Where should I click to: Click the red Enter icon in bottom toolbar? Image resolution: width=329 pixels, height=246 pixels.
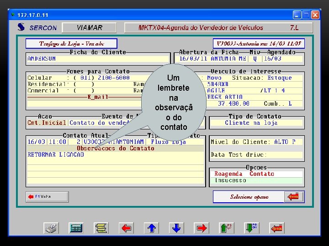pos(277,228)
